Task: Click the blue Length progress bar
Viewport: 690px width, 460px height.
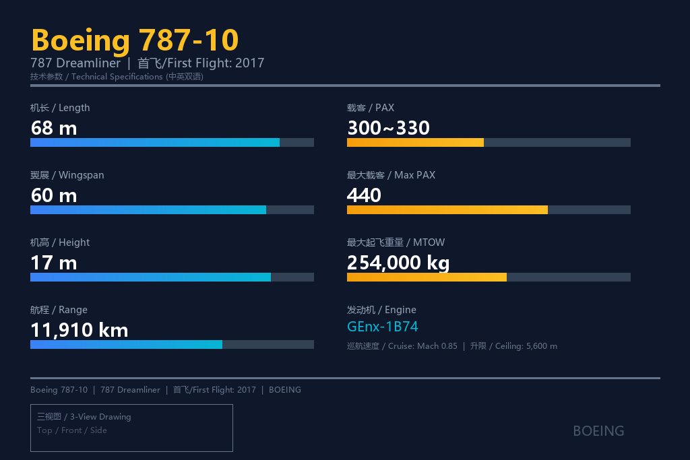Action: coord(172,143)
